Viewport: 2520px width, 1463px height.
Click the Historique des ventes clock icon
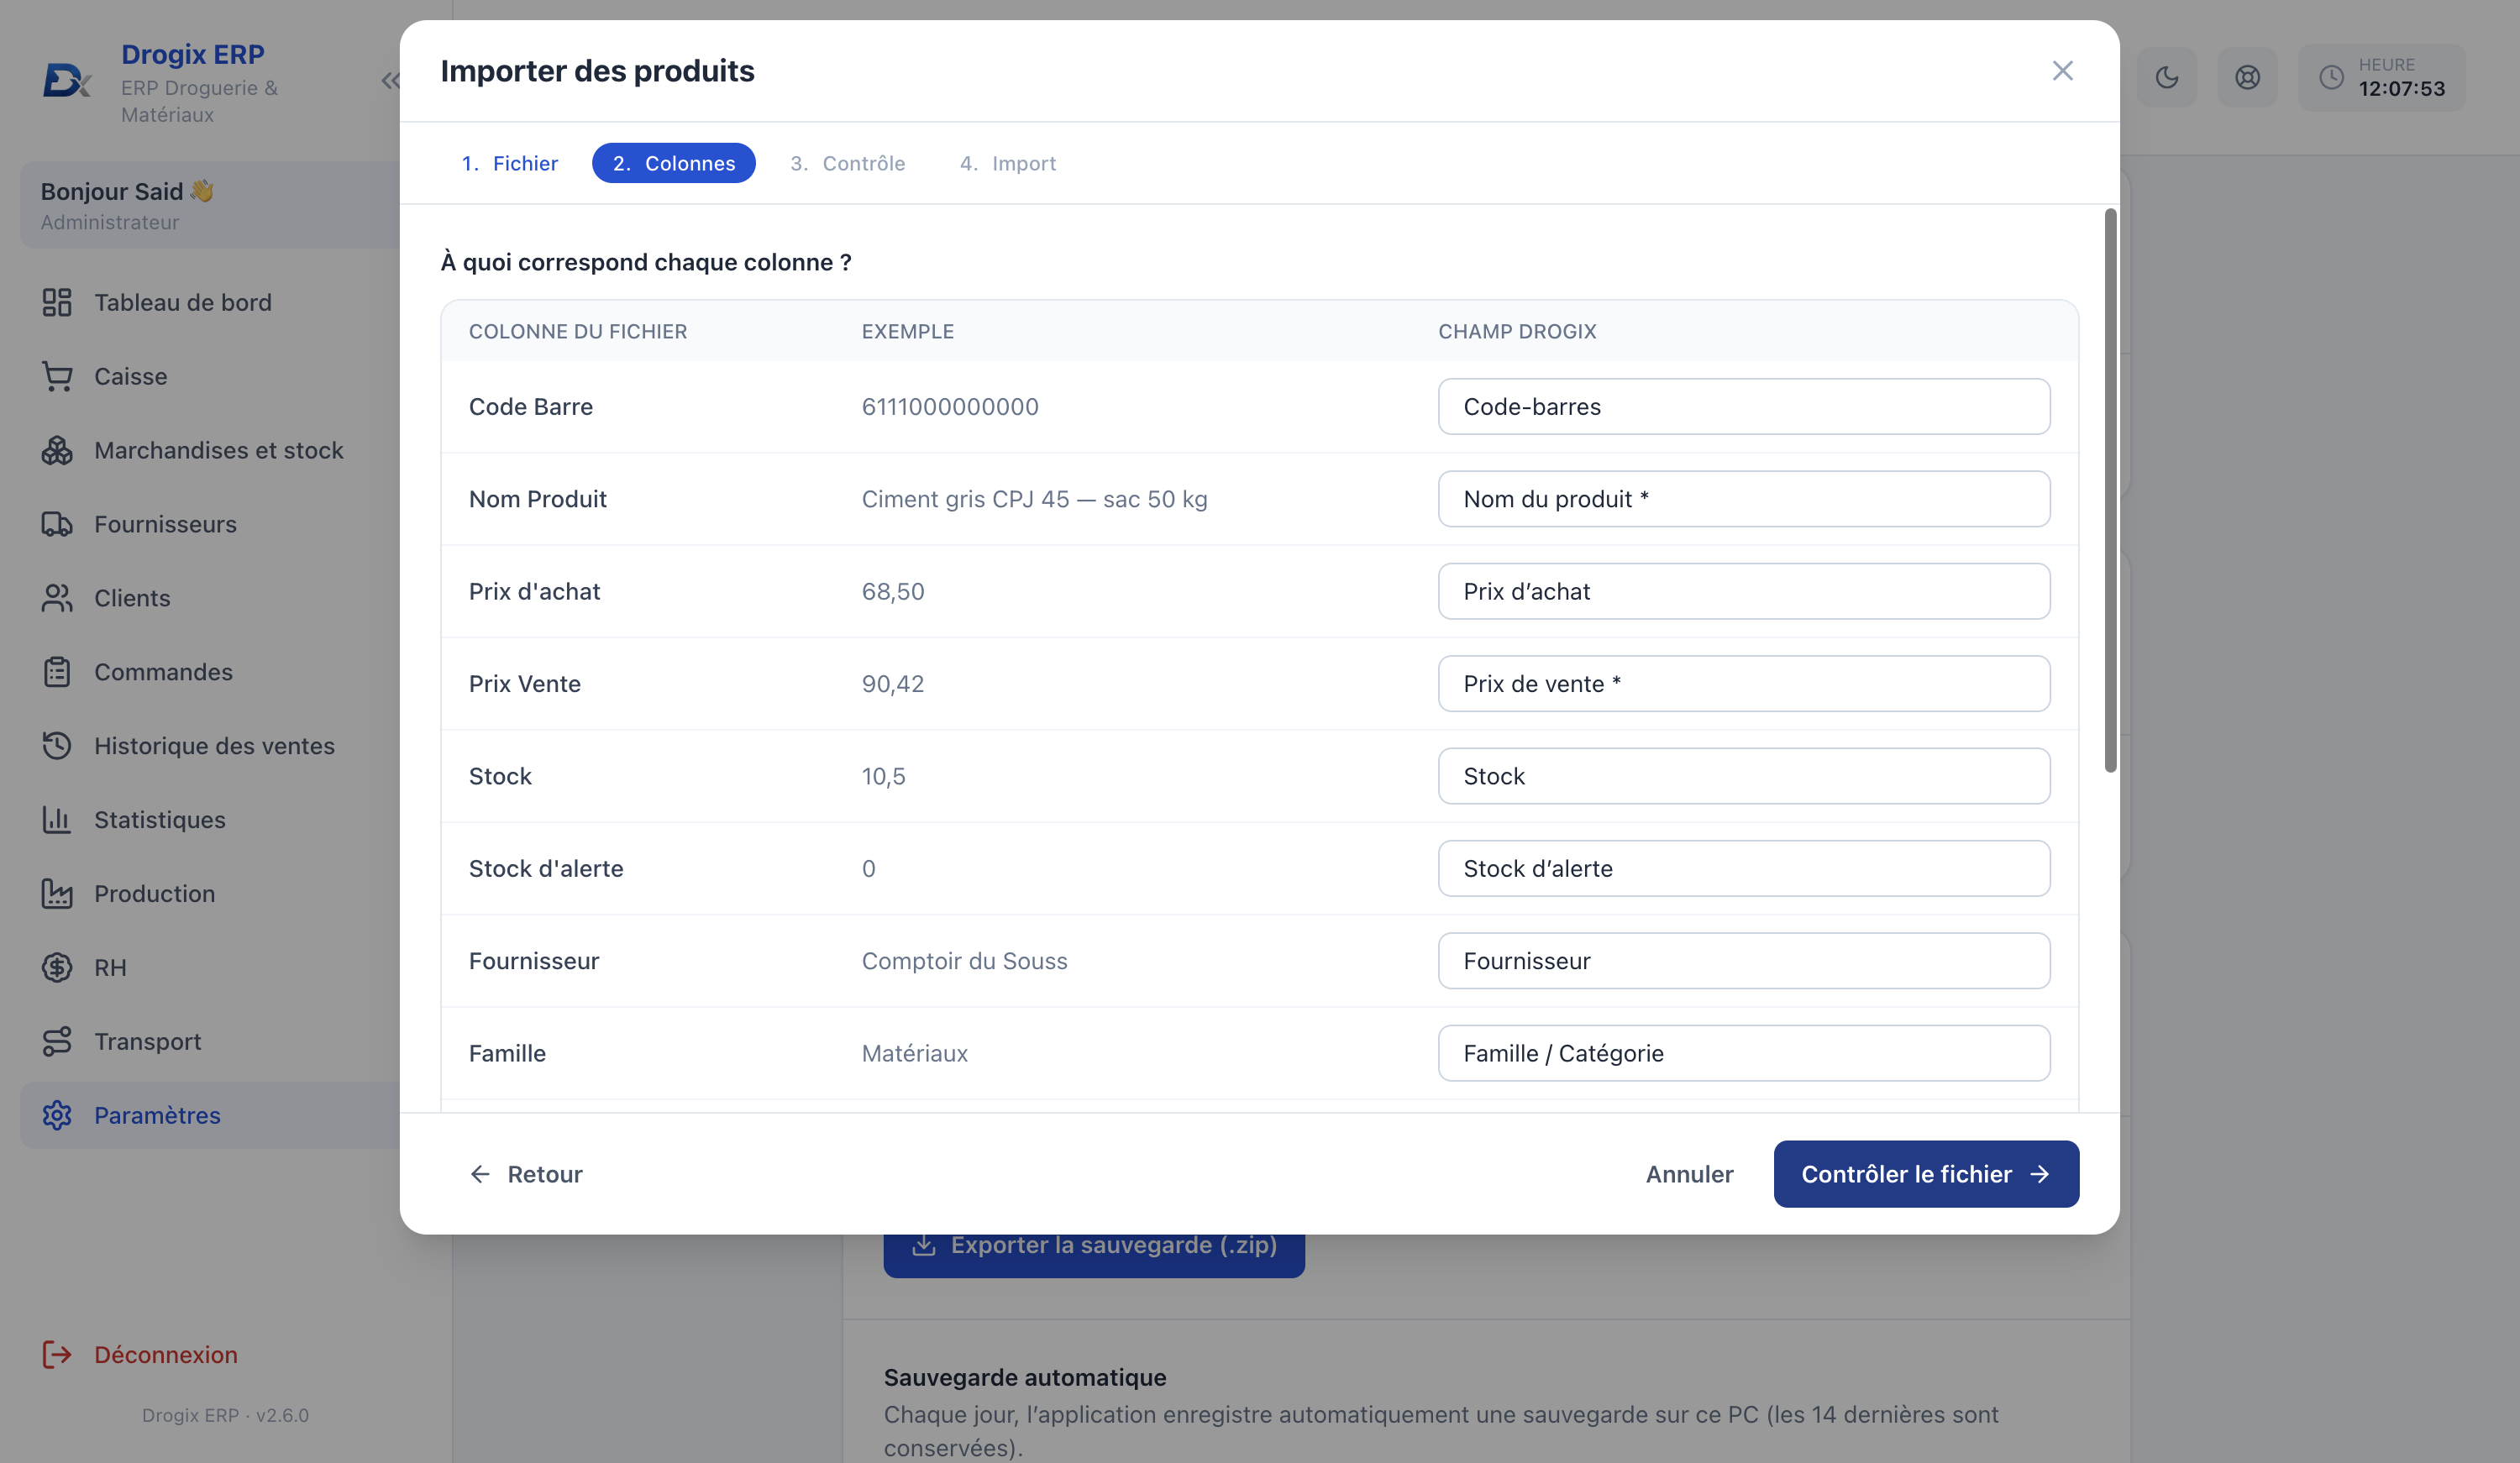pos(57,746)
